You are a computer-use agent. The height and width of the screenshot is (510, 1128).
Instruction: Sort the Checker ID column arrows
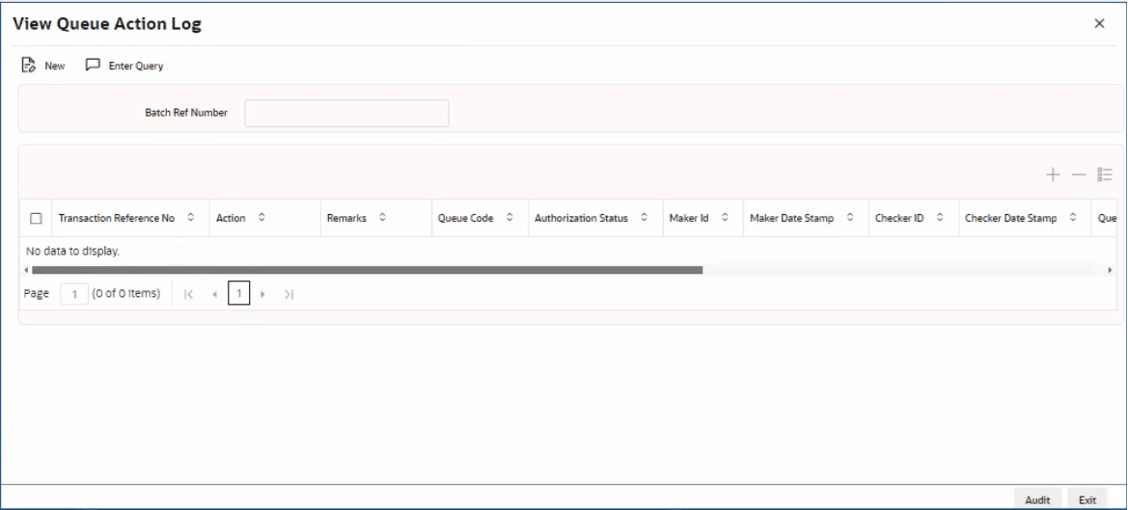[940, 218]
